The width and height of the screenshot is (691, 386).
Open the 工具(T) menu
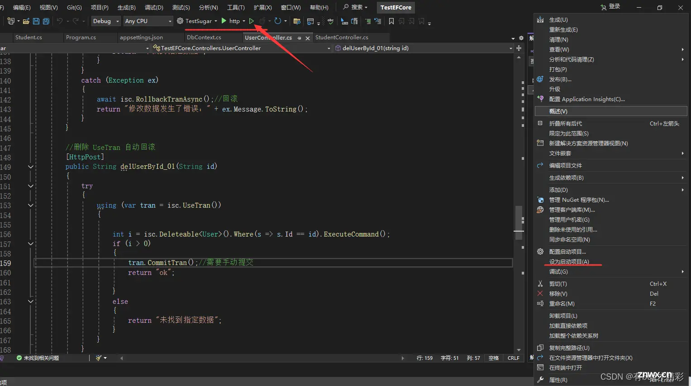(236, 7)
